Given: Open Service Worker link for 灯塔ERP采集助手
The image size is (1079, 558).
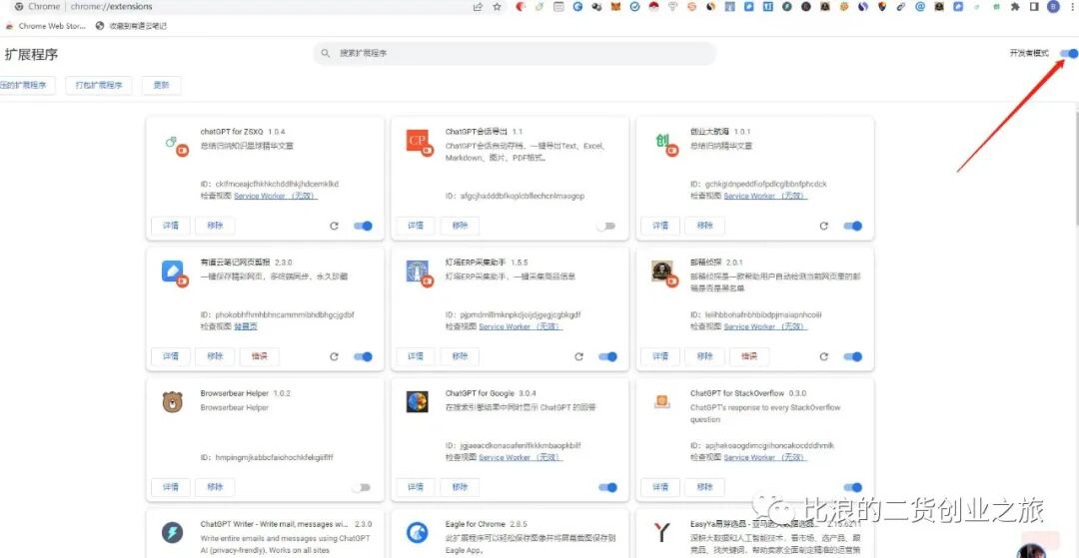Looking at the screenshot, I should click(x=521, y=326).
